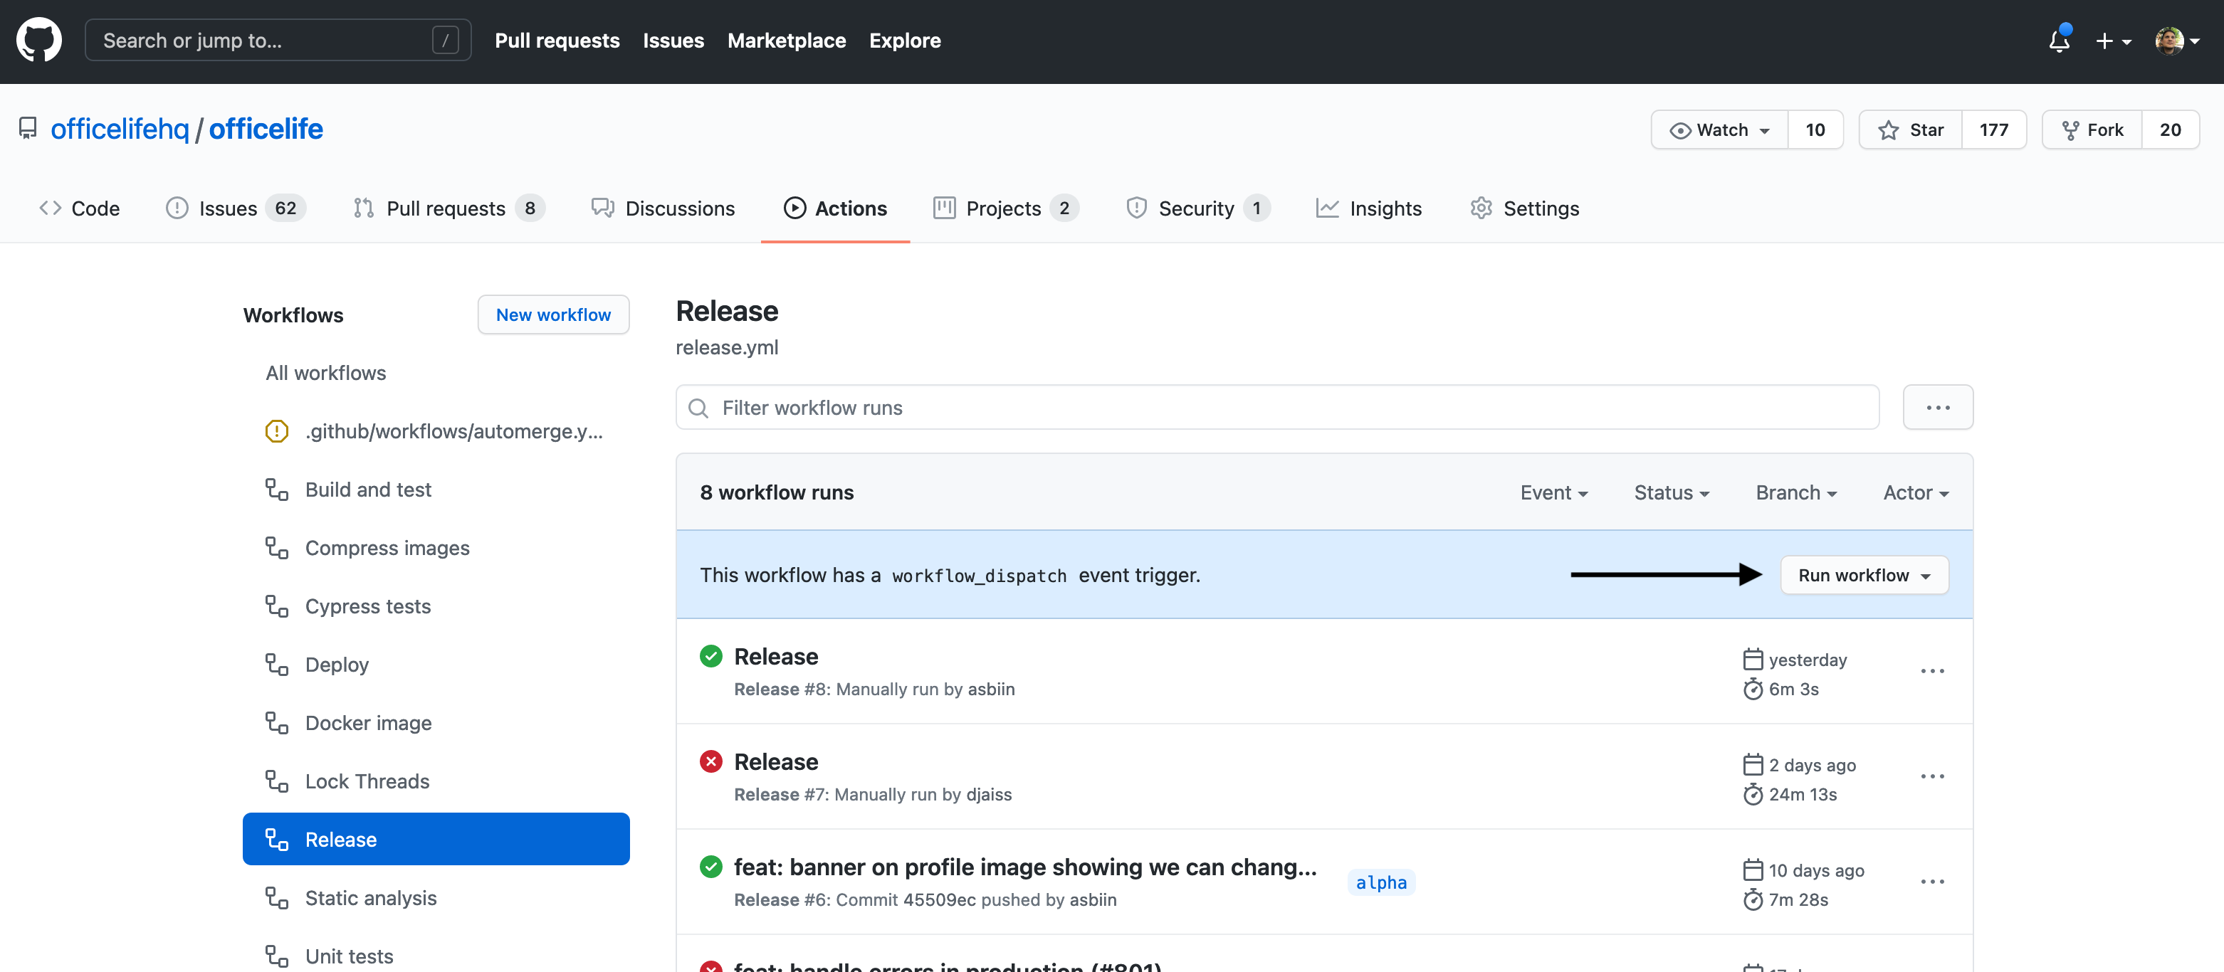Open the three-dot menu for Release #8 run
Image resolution: width=2224 pixels, height=972 pixels.
click(1931, 672)
